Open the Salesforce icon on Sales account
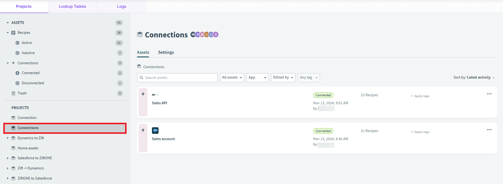 tap(155, 131)
